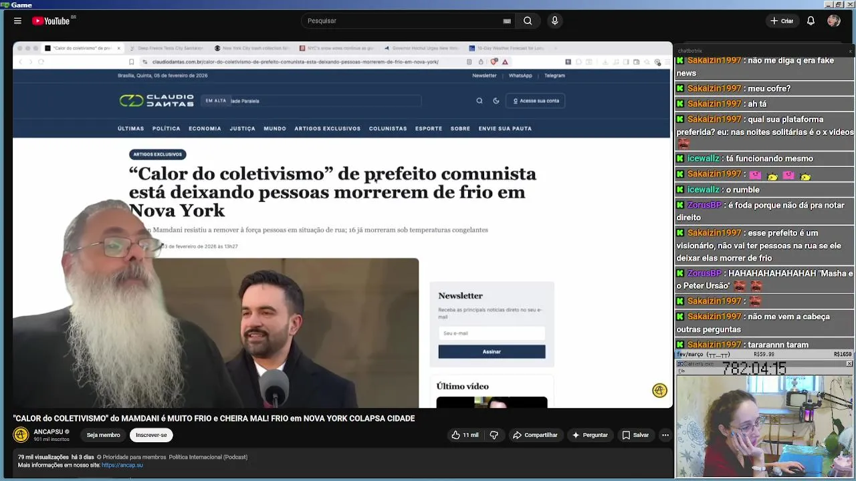The image size is (856, 481).
Task: Open the ANCAPSU channel name link
Action: click(x=48, y=432)
